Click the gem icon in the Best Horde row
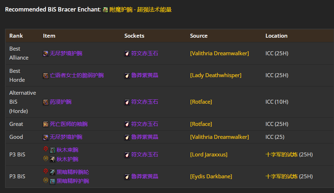Image resolution: width=334 pixels, height=193 pixels. click(x=127, y=76)
